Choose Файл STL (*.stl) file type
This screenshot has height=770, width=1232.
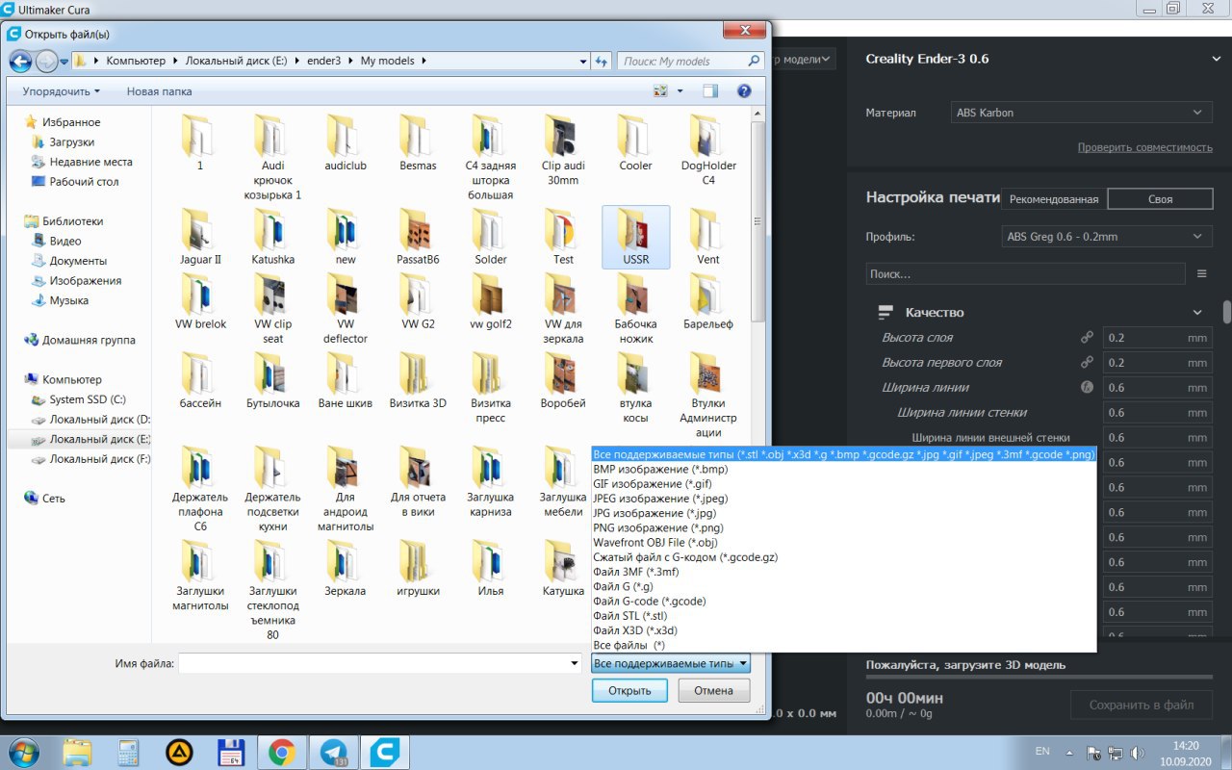[630, 616]
